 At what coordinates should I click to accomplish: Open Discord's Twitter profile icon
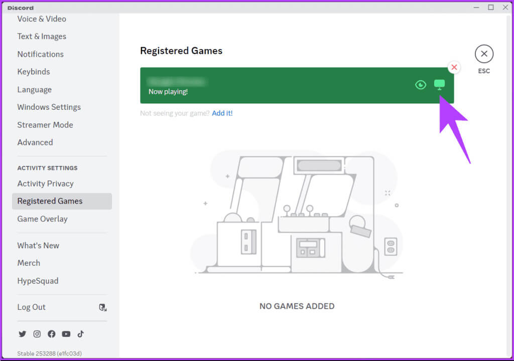(22, 334)
